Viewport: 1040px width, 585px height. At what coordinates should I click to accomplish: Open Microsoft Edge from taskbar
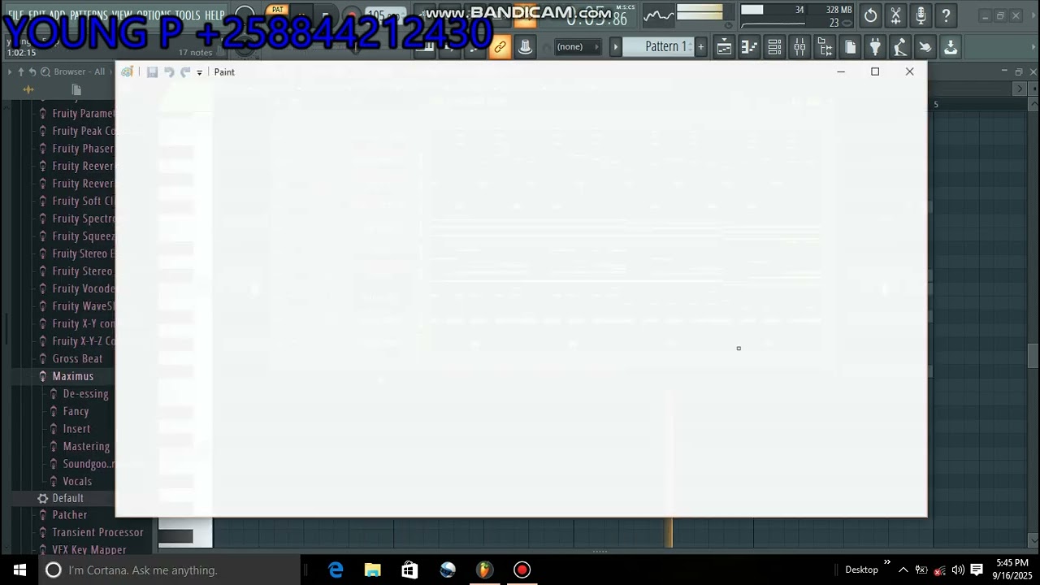click(x=336, y=570)
